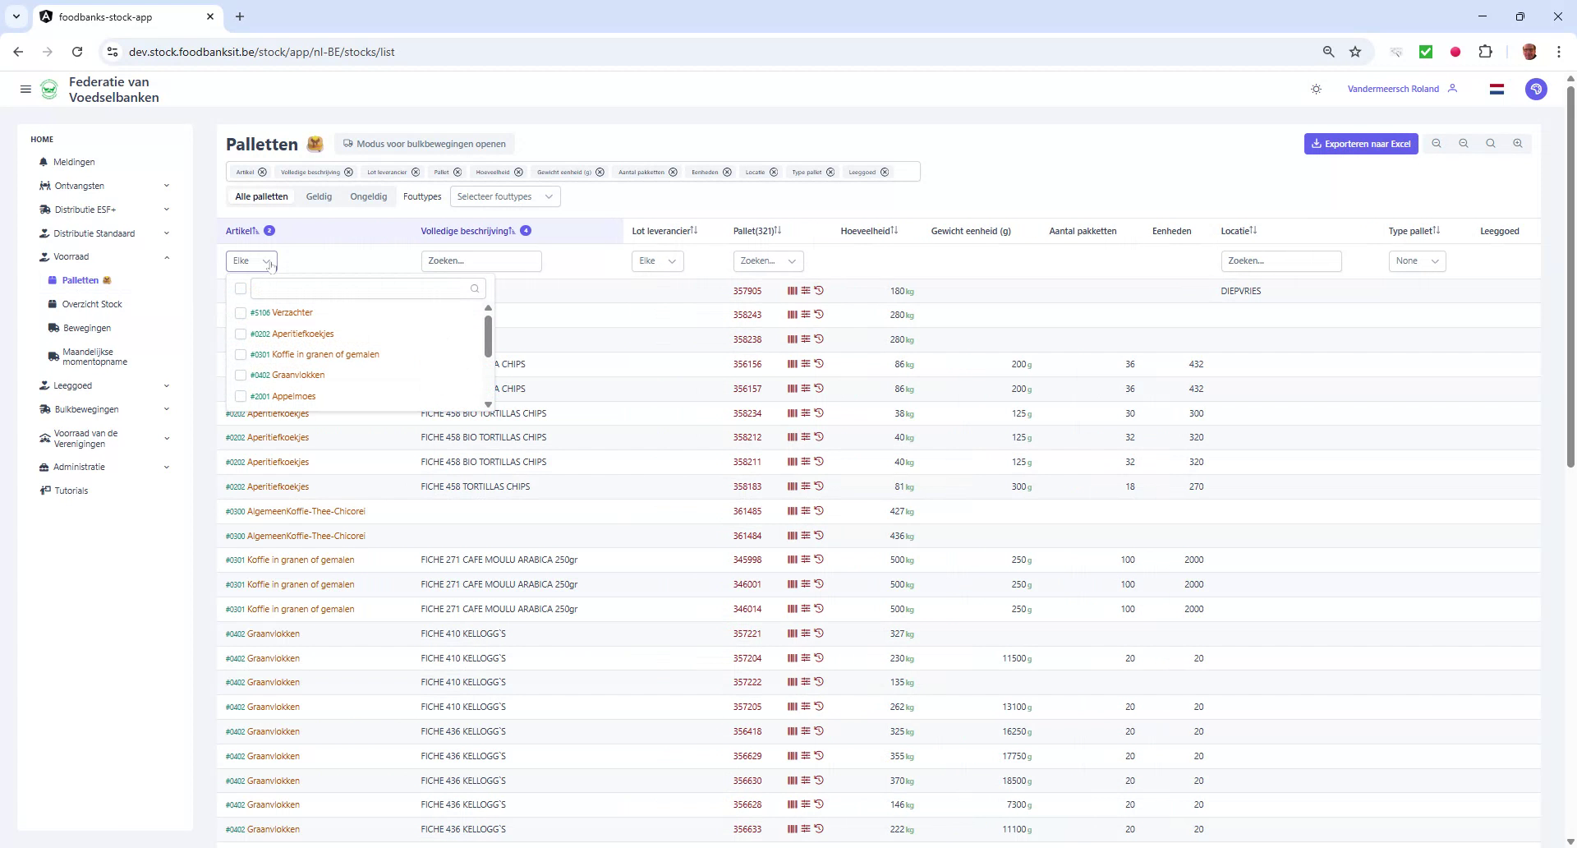
Task: Open the None dropdown under Type pallet
Action: tap(1417, 260)
